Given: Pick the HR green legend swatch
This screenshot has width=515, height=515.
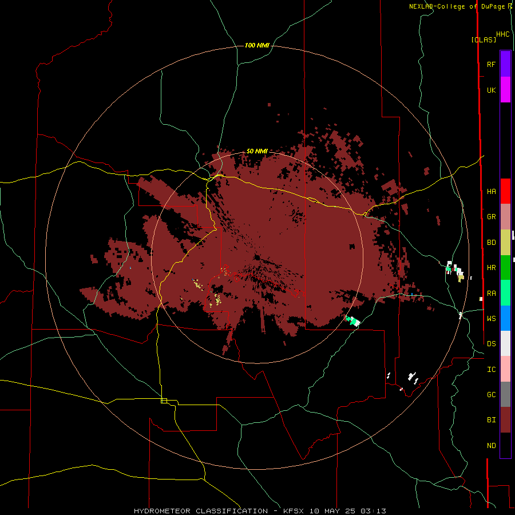Looking at the screenshot, I should tap(505, 268).
